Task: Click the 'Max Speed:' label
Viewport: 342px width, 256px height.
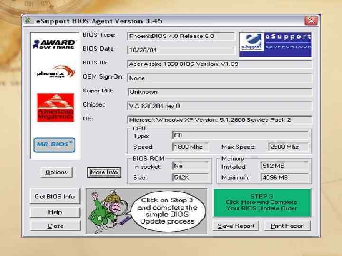Action: (x=238, y=147)
